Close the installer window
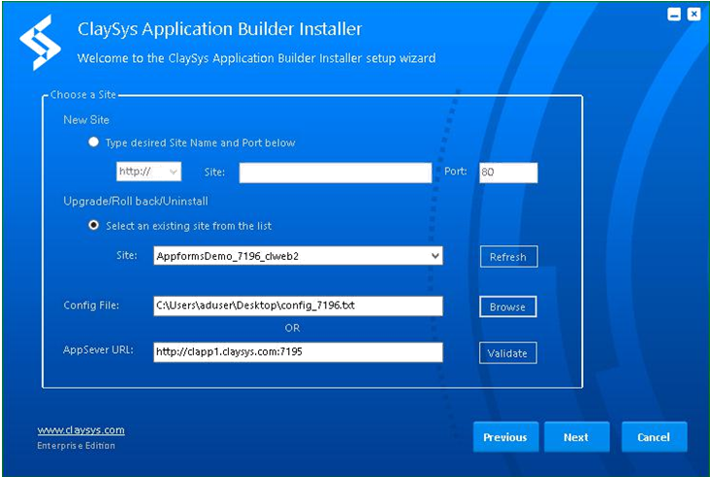 [x=694, y=14]
